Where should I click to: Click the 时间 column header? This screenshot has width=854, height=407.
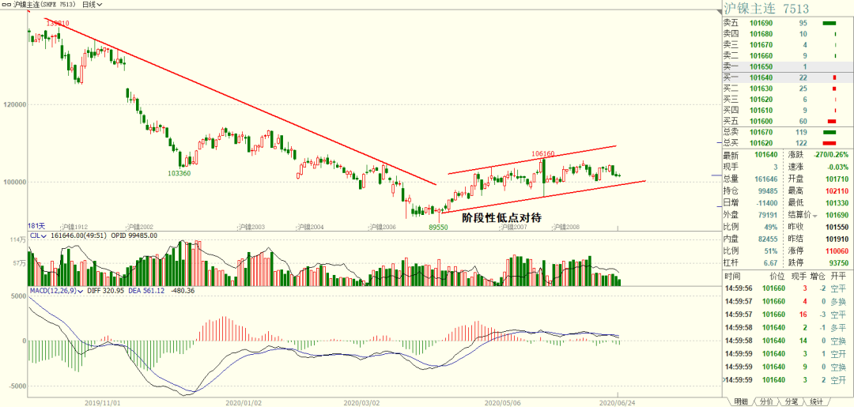pos(732,277)
